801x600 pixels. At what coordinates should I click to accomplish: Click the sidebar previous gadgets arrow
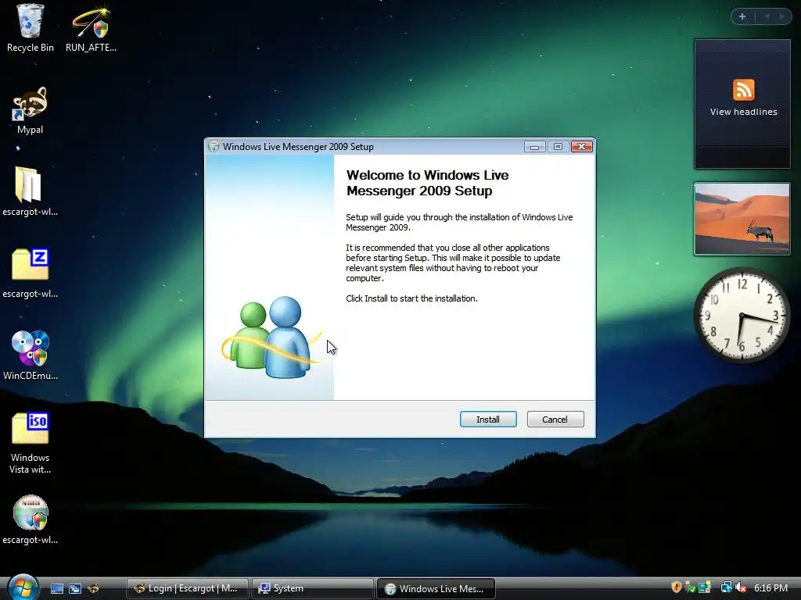click(767, 16)
